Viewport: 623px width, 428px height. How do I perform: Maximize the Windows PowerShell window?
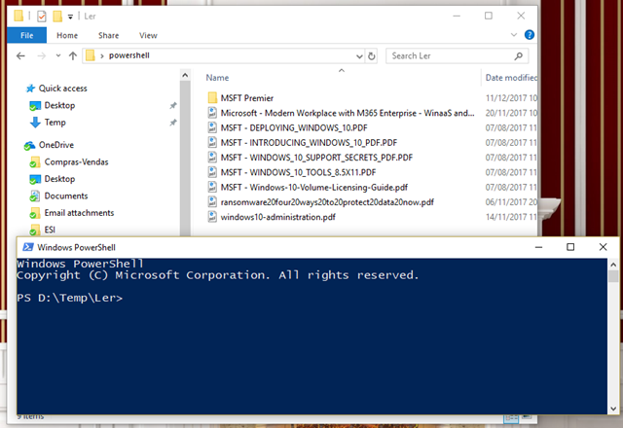(x=570, y=247)
